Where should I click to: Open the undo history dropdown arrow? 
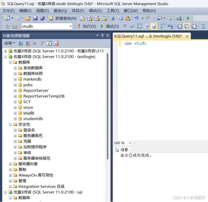[142, 18]
